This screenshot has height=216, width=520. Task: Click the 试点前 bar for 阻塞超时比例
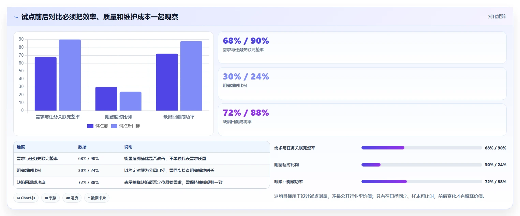(x=106, y=99)
